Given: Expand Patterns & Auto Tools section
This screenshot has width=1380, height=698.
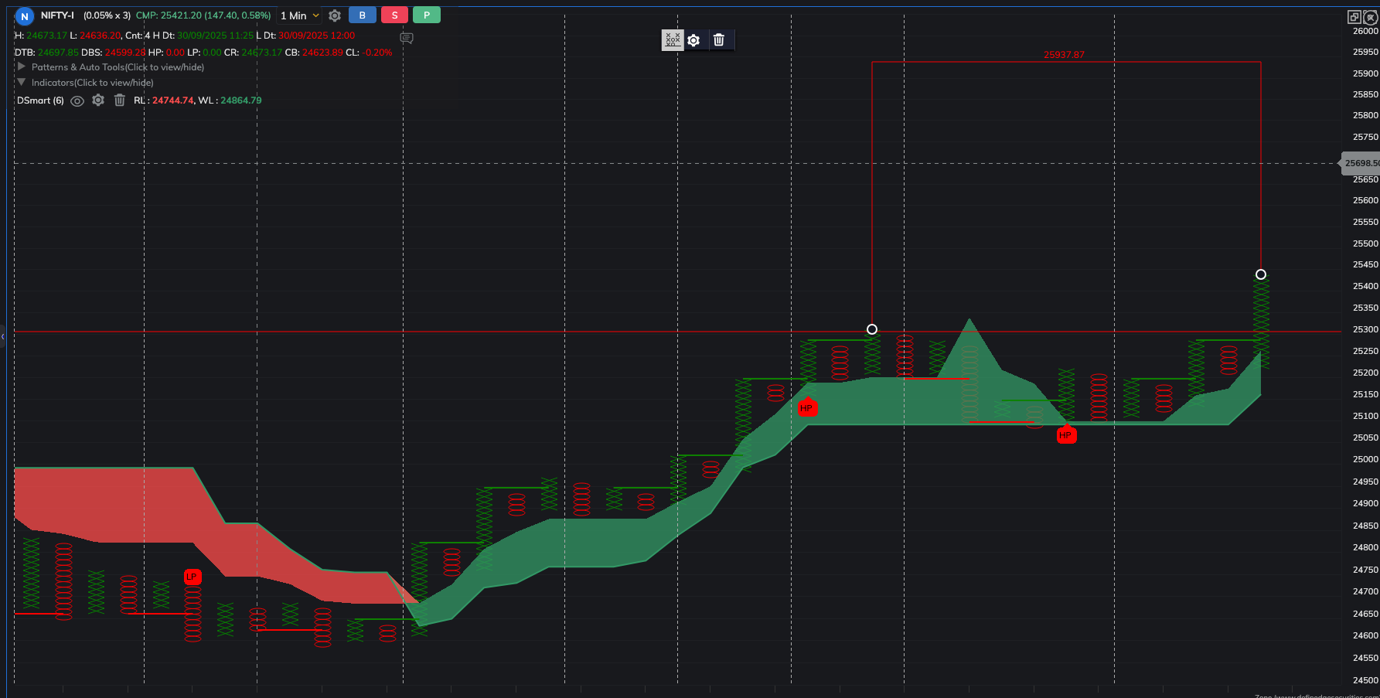Looking at the screenshot, I should tap(22, 67).
